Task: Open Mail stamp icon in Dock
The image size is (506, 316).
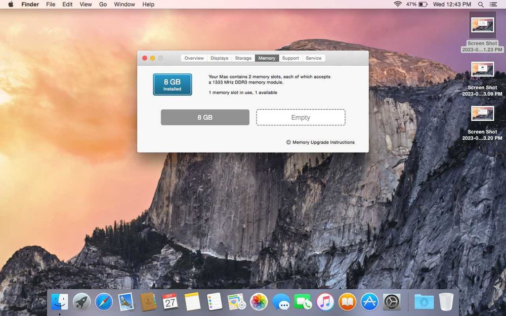Action: [126, 302]
